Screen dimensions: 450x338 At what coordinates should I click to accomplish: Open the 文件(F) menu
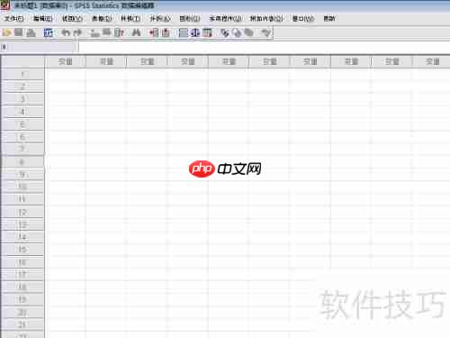coord(13,19)
